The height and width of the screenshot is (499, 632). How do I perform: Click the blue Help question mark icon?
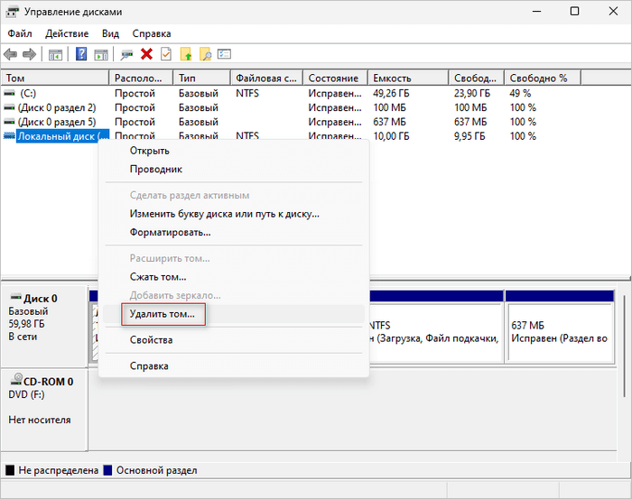click(81, 55)
